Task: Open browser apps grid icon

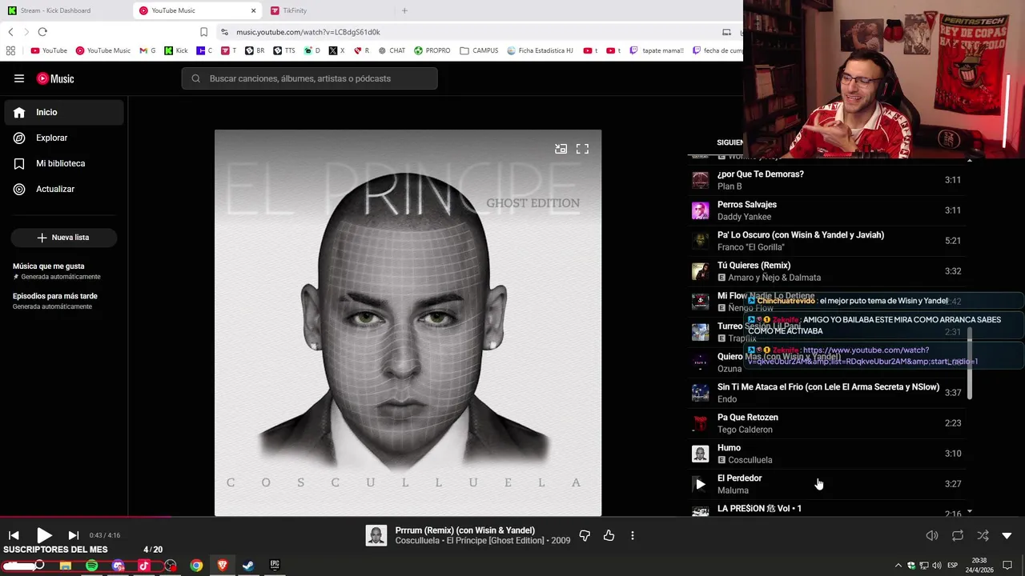Action: (10, 50)
